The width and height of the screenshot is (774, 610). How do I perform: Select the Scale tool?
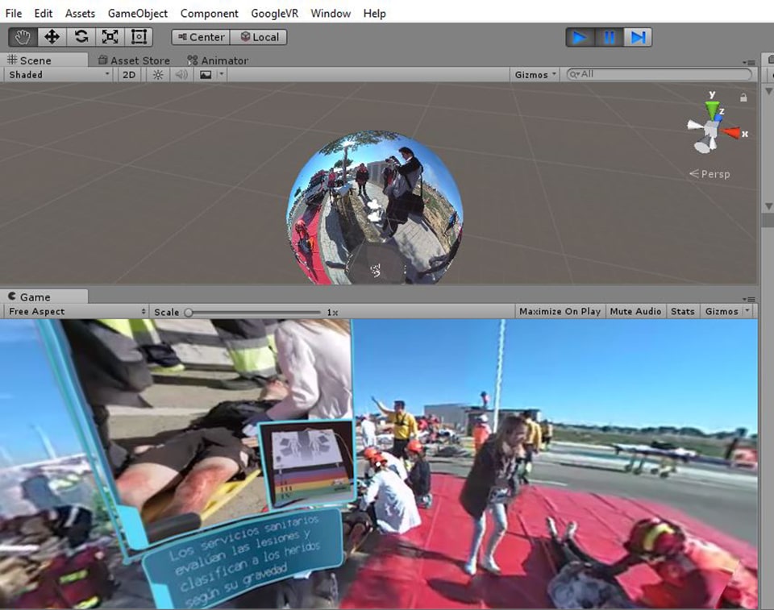(109, 36)
